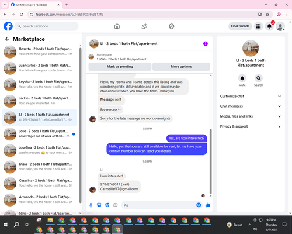Click the conversation list scrollbar
The image size is (292, 234).
tap(80, 125)
